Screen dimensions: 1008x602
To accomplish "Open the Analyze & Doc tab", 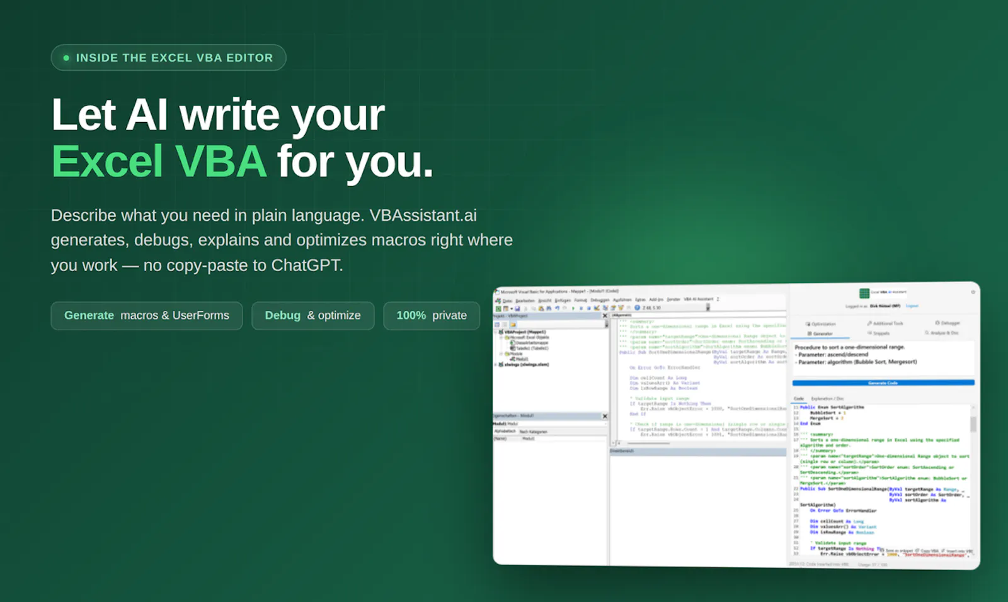I will [x=942, y=333].
